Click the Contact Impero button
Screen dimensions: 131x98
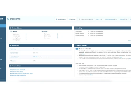pos(61,19)
